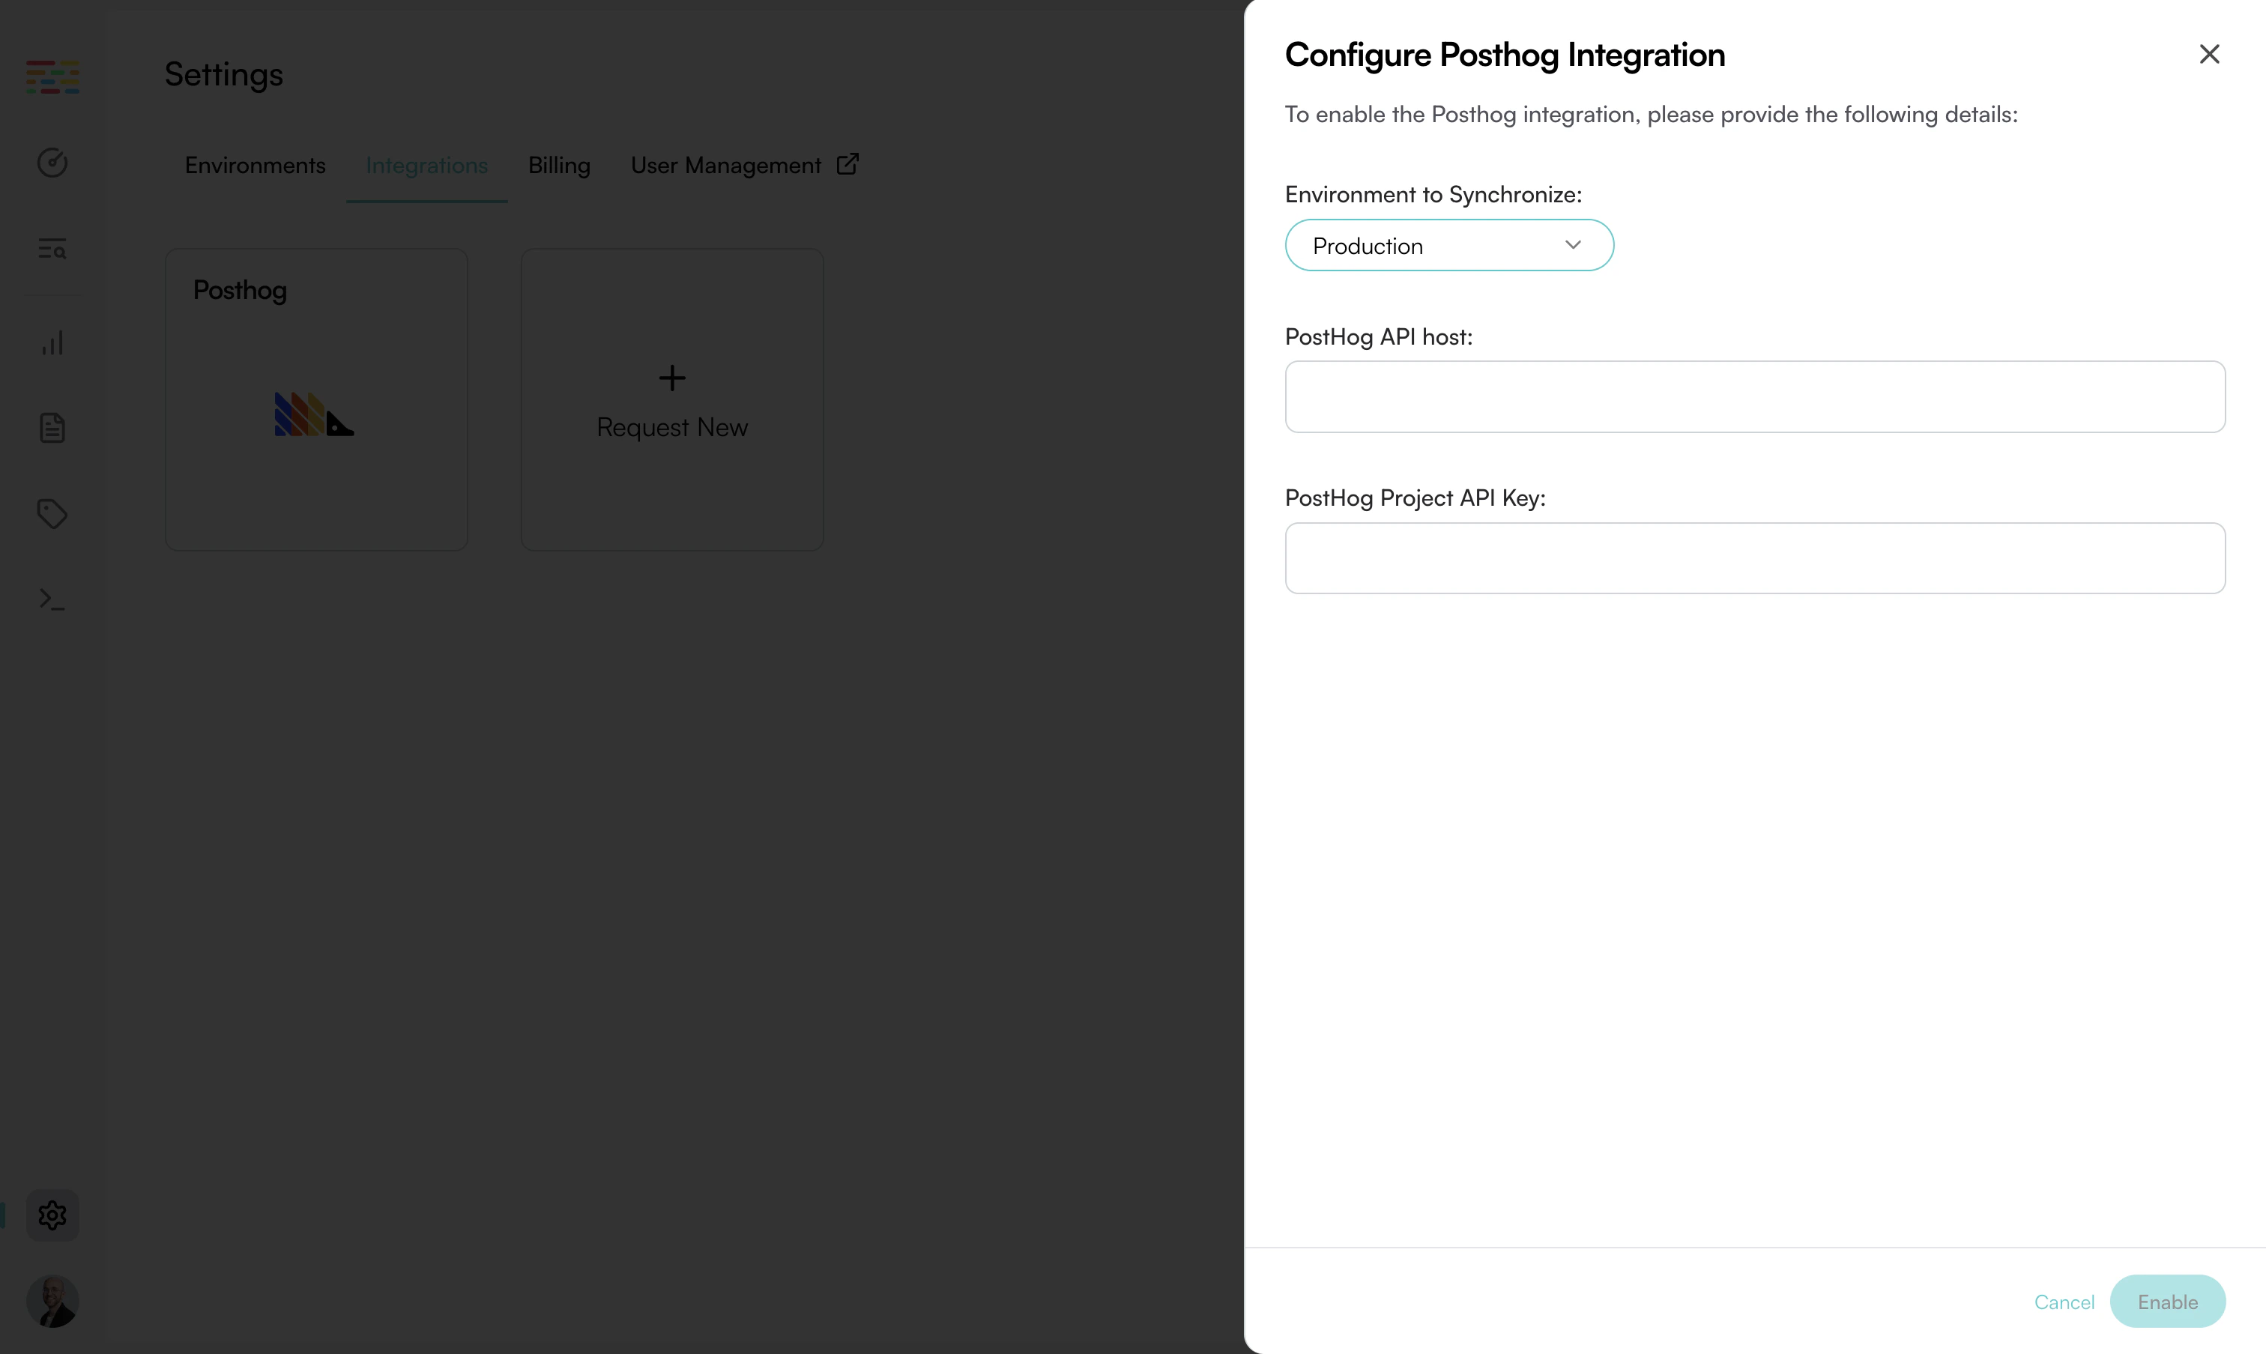Open the document page sidebar icon
This screenshot has width=2266, height=1354.
pyautogui.click(x=52, y=428)
